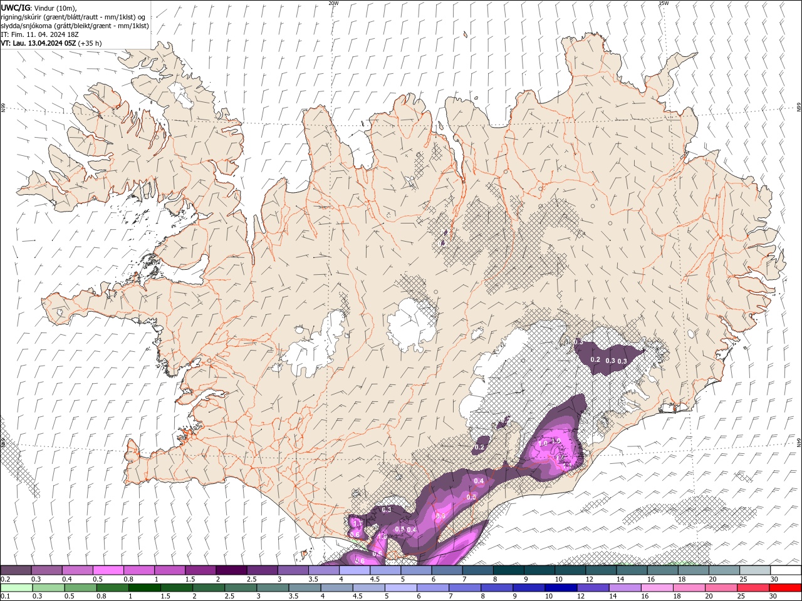Click the valid time 'VT: Lau. 13.04.2024 05Z (+35 h)'
This screenshot has width=802, height=601.
tap(51, 43)
